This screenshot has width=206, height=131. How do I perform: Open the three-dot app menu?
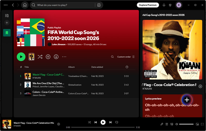(6, 5)
